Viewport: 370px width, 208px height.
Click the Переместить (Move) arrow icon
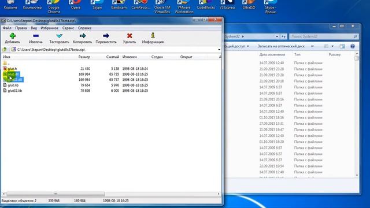tap(106, 36)
